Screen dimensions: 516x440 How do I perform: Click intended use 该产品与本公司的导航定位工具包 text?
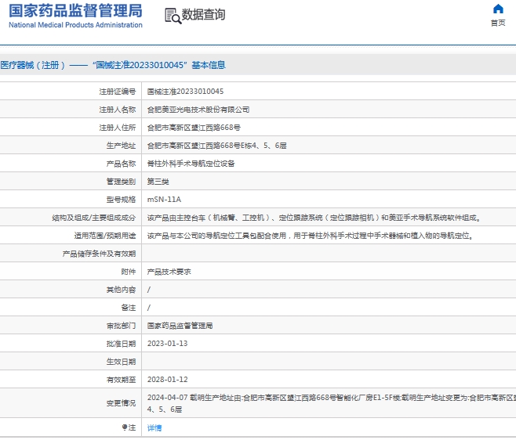(311, 236)
